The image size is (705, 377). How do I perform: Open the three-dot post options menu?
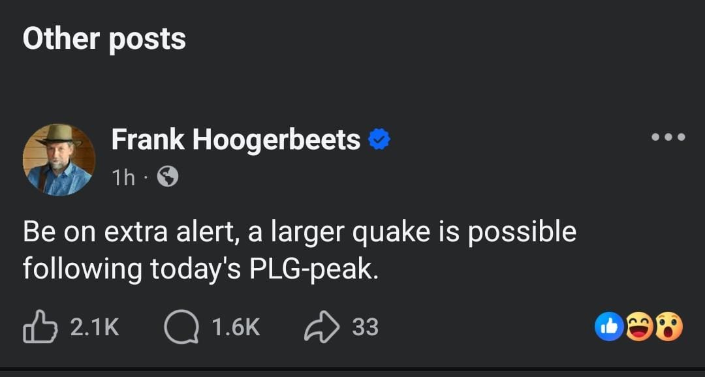(668, 137)
